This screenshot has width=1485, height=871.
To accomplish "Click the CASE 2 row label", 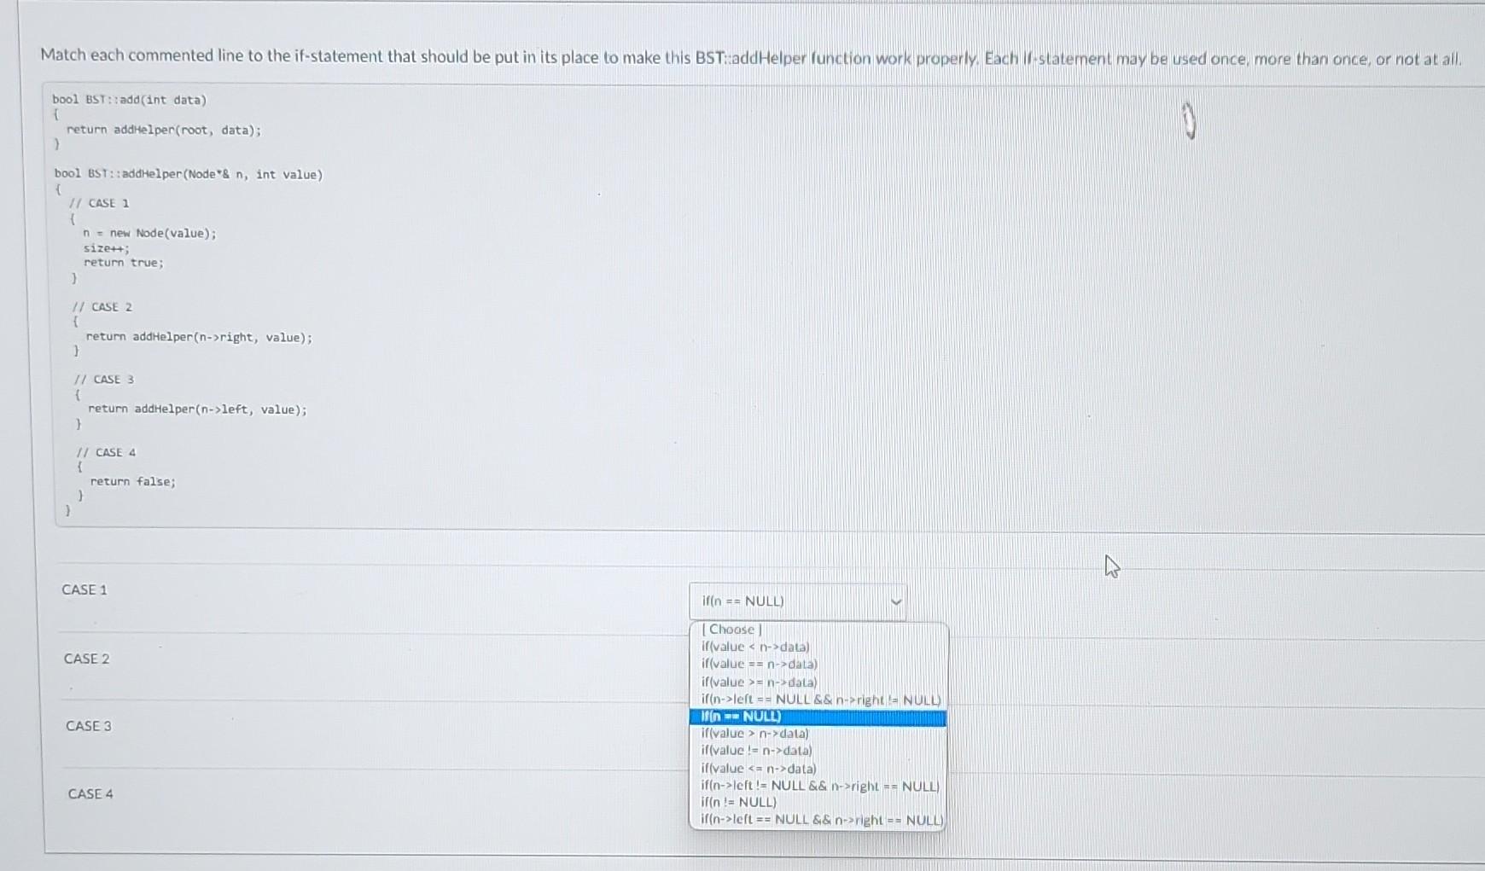I will pos(87,659).
